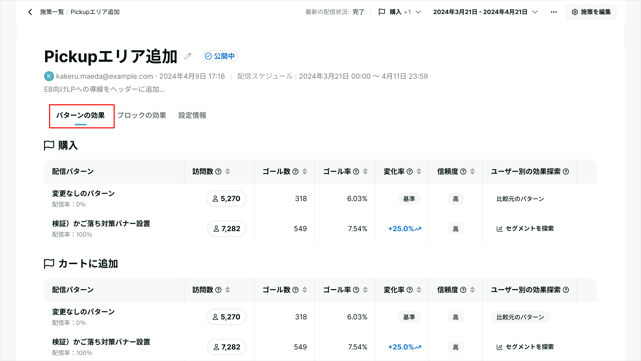
Task: Sort カートに追加 table by 訪問数 arrows
Action: click(228, 290)
